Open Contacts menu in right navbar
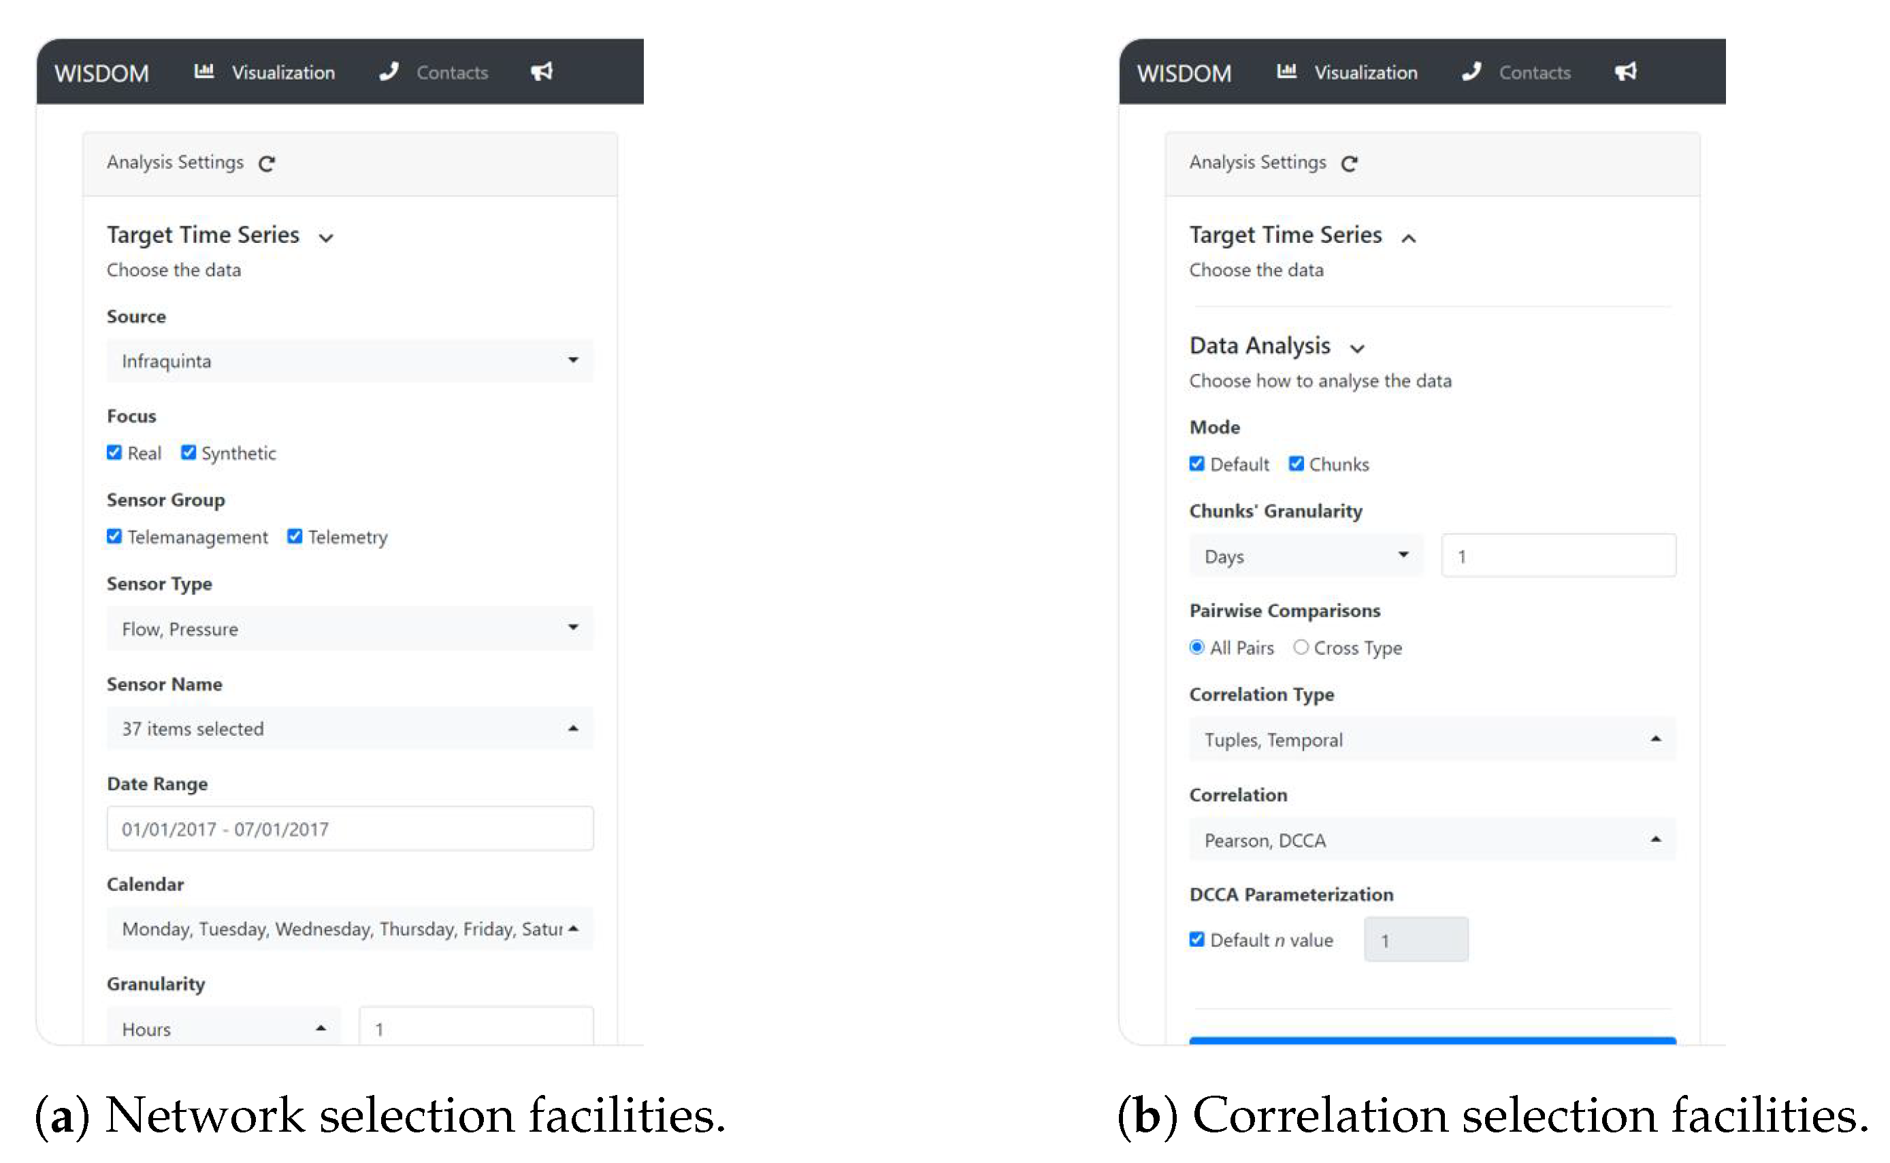 click(1533, 72)
